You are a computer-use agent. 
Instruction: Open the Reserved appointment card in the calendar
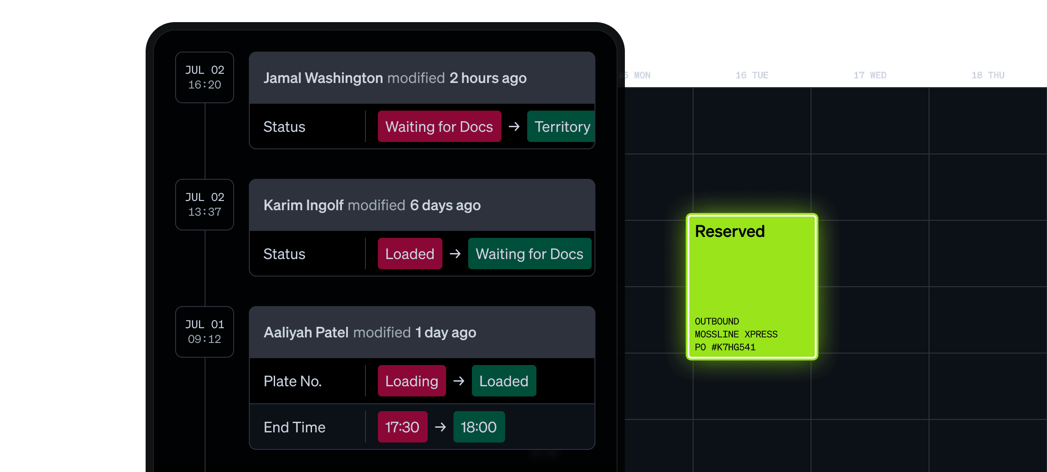[x=752, y=287]
